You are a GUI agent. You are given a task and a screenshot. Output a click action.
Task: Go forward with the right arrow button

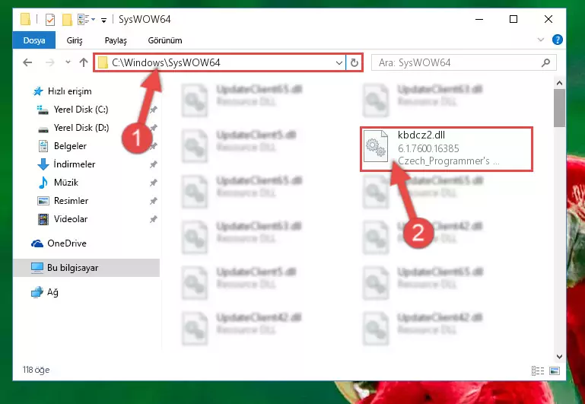[x=49, y=62]
